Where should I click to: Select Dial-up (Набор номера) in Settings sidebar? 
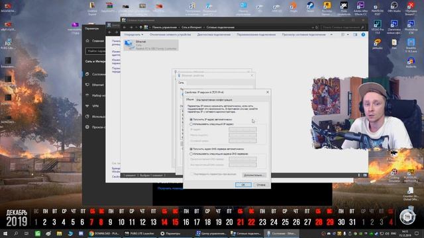[95, 95]
